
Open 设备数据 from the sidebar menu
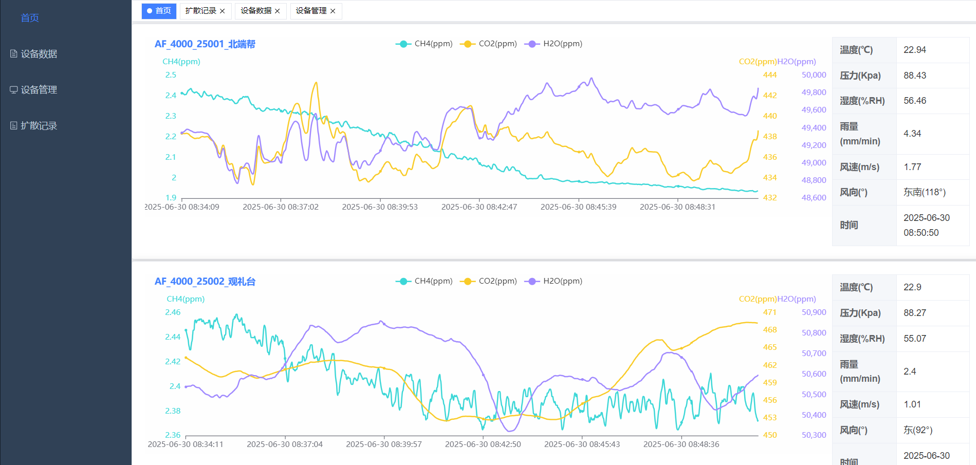tap(39, 53)
